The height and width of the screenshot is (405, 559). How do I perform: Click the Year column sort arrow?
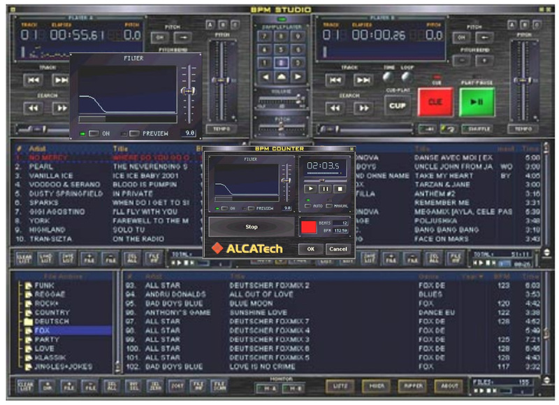click(481, 276)
